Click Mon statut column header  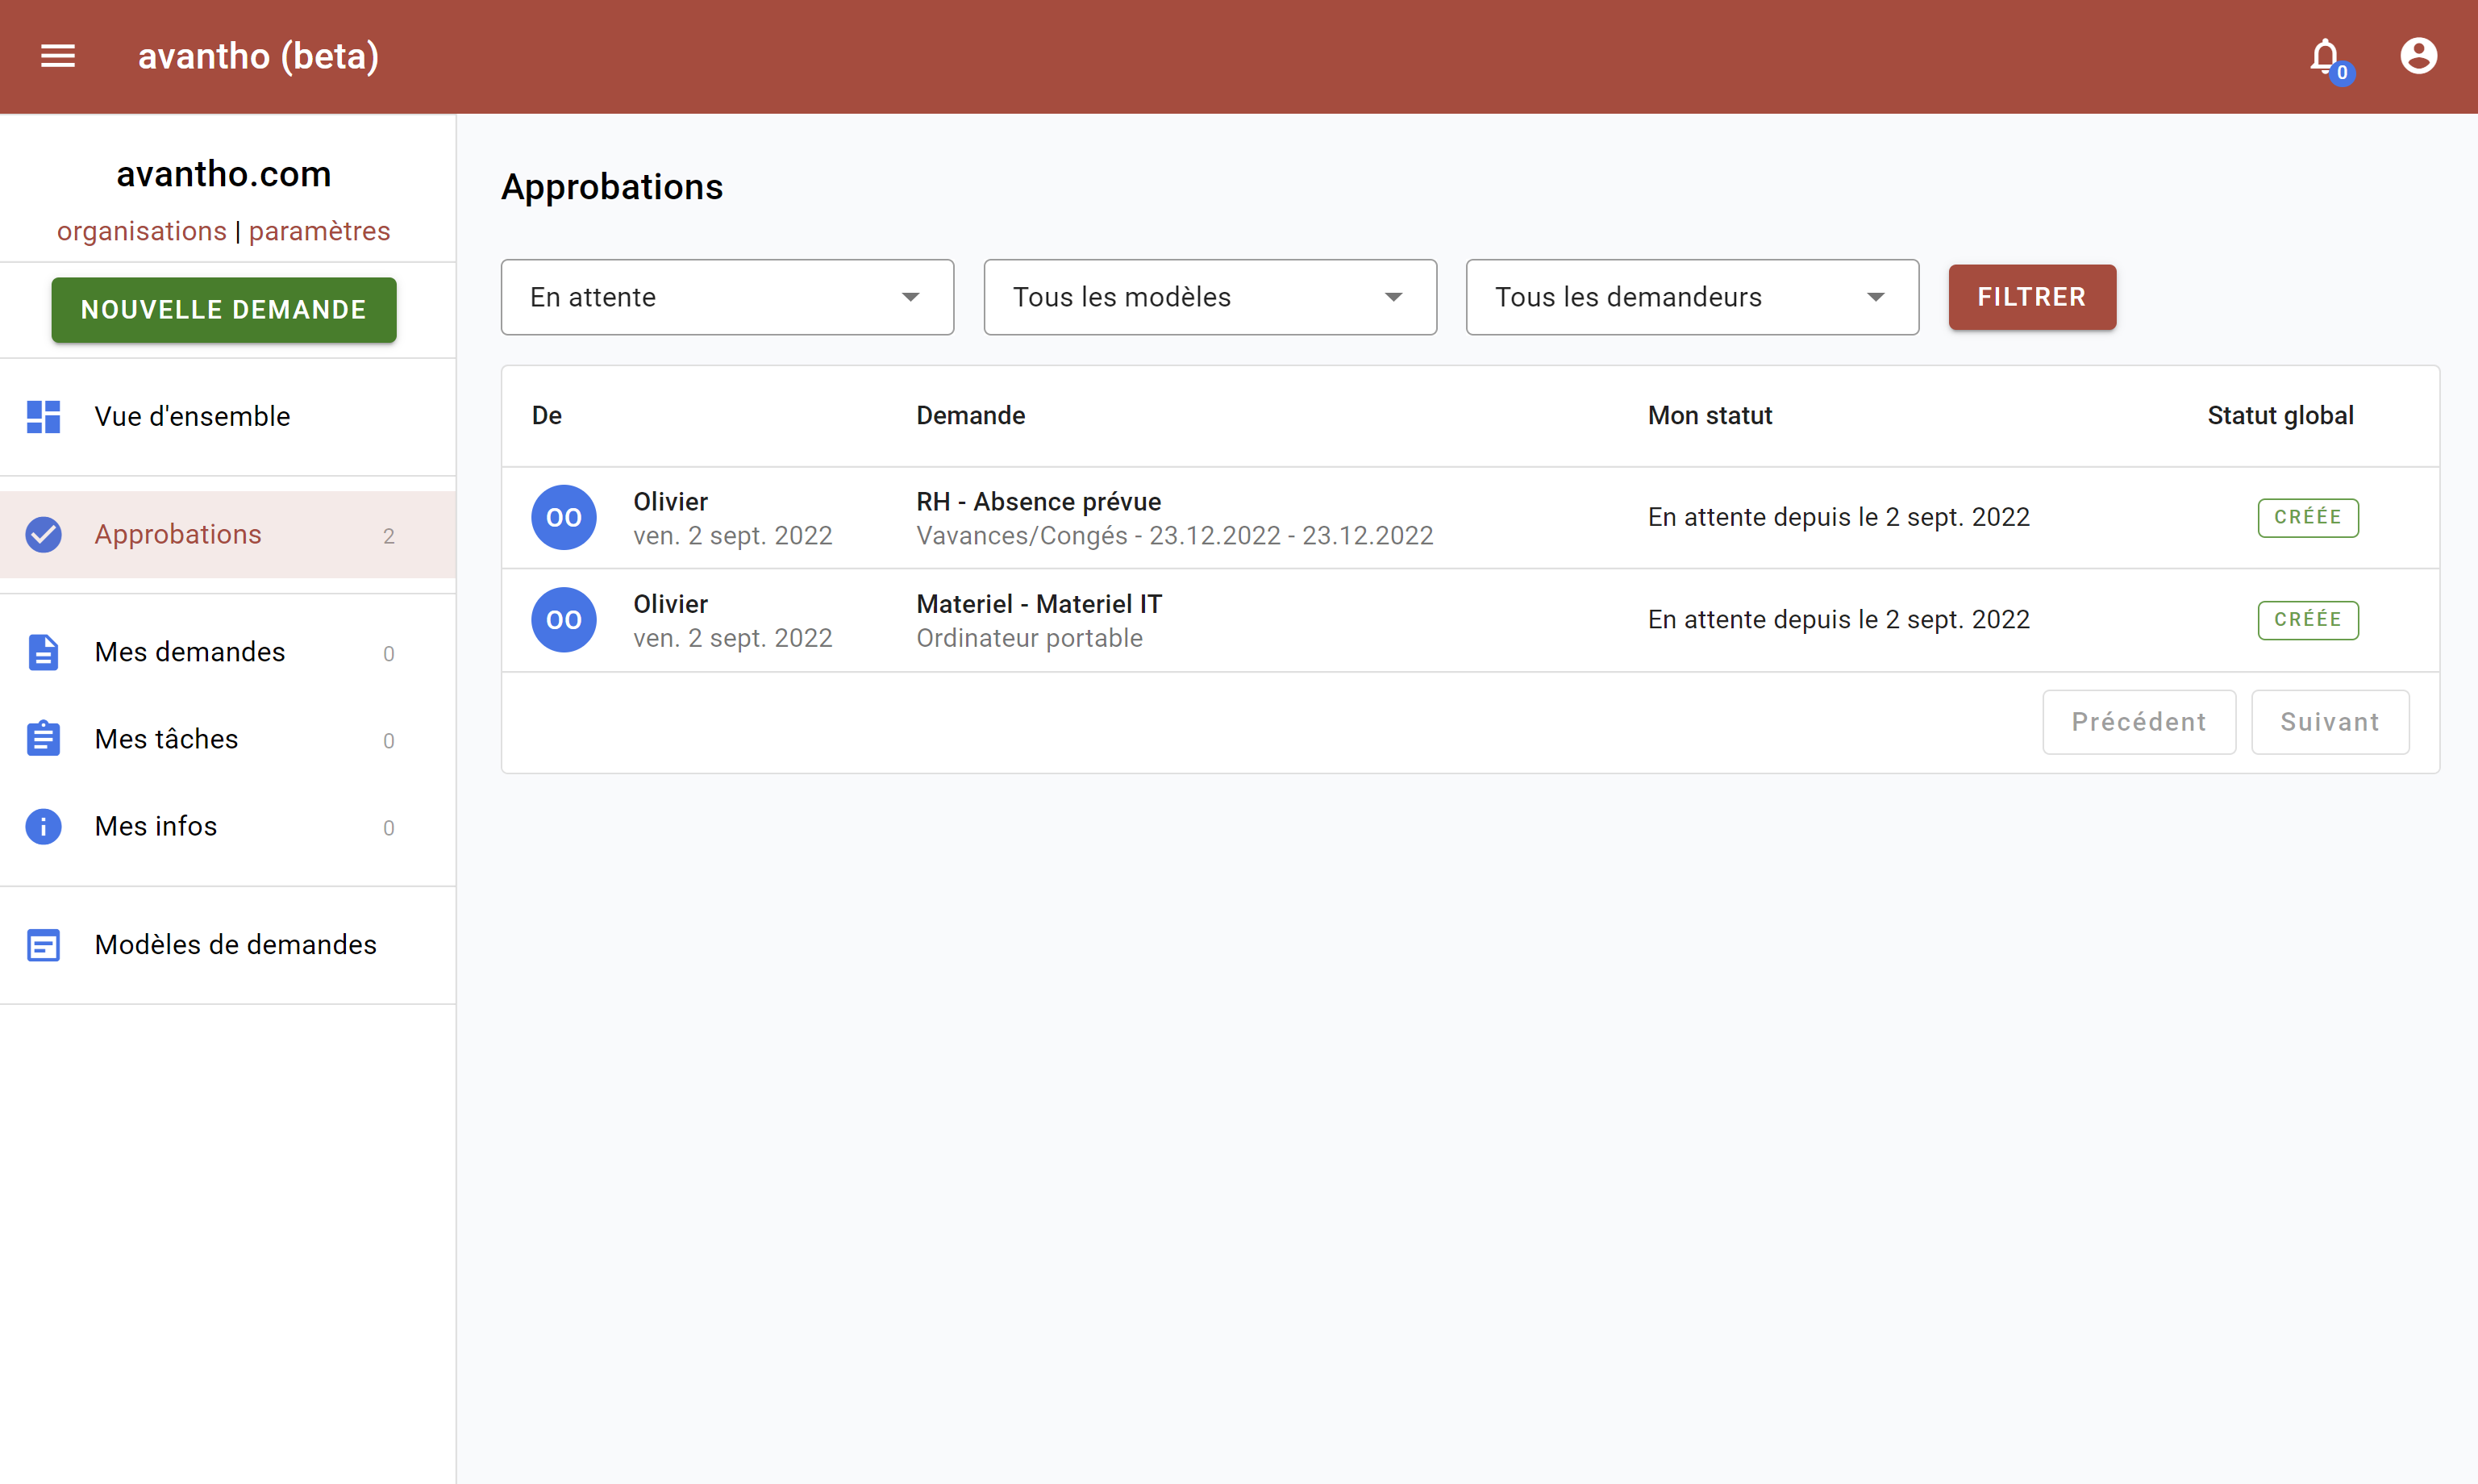tap(1710, 416)
